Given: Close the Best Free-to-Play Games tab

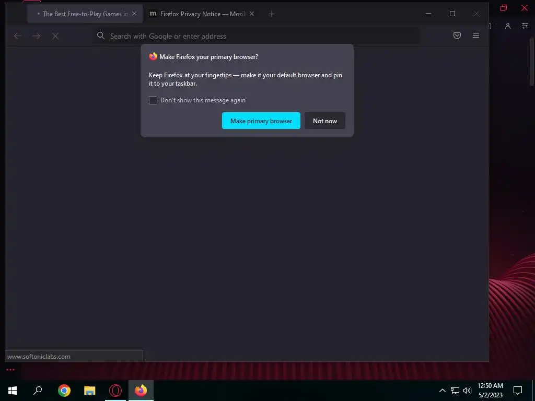Looking at the screenshot, I should [x=134, y=14].
